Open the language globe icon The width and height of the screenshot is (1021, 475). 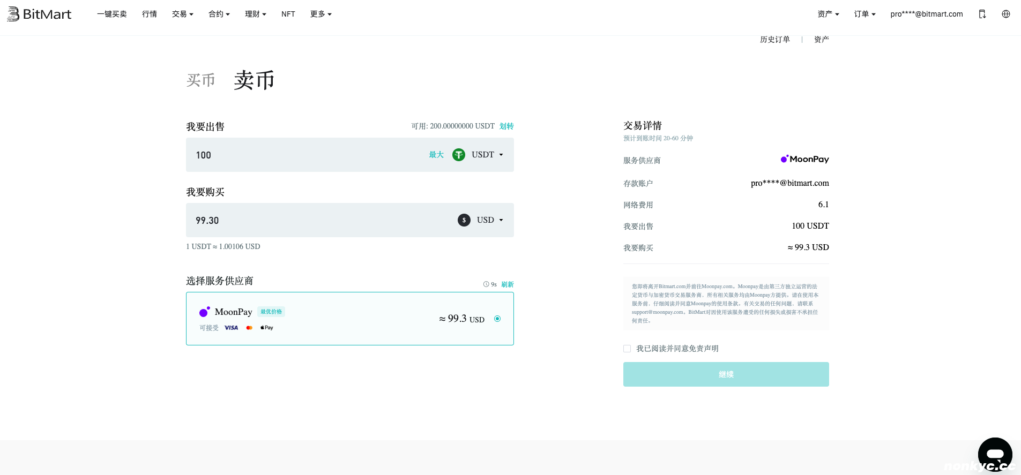coord(1006,14)
